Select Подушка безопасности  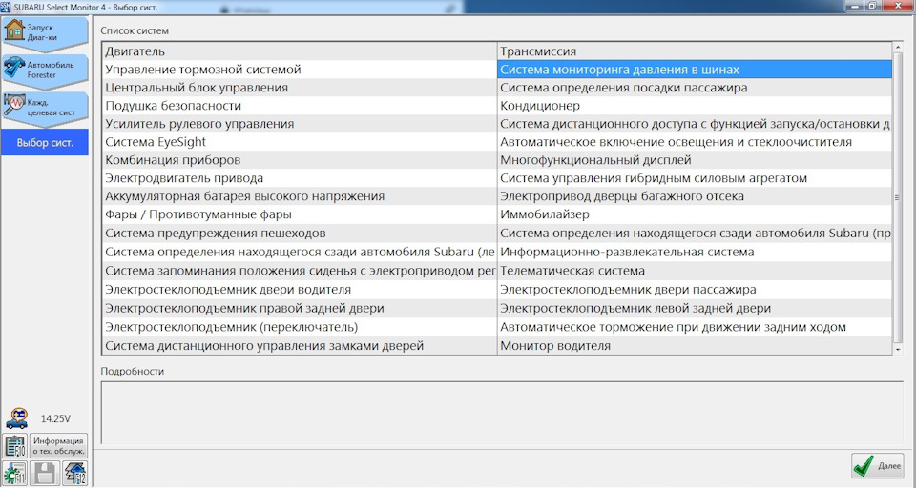tap(300, 106)
